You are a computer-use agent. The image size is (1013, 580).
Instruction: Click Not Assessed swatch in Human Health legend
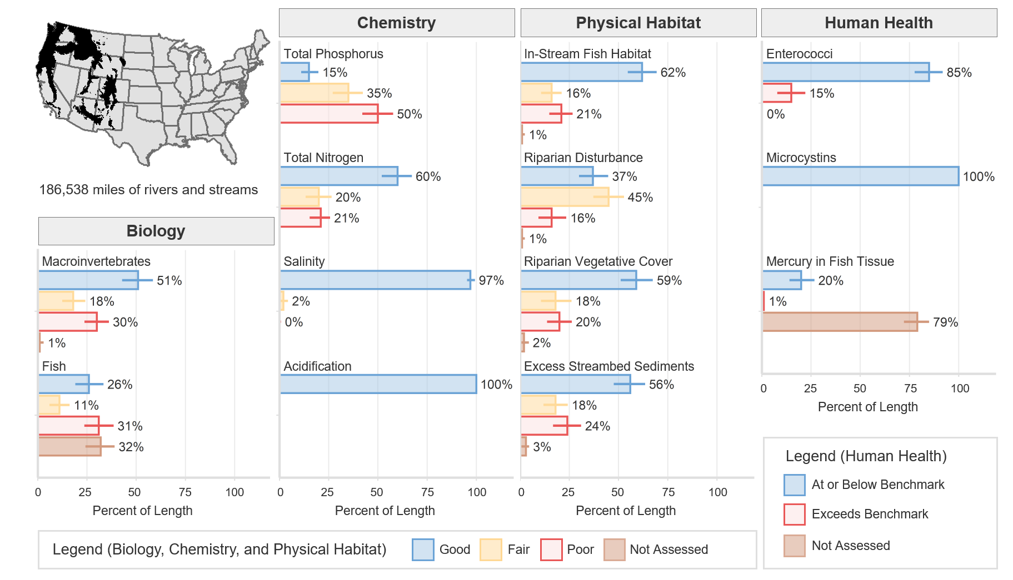(x=794, y=546)
